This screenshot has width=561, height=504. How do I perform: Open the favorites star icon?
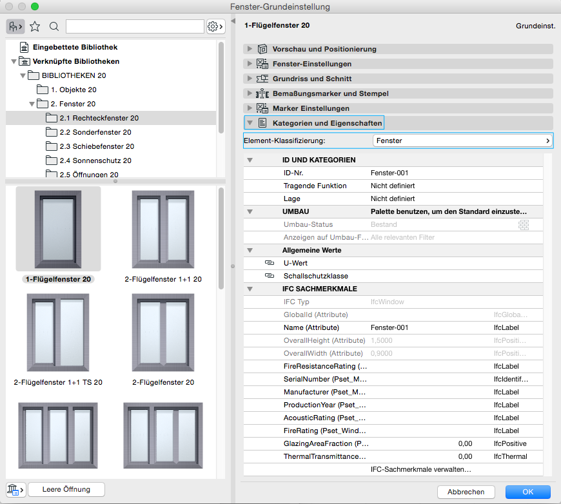(35, 26)
